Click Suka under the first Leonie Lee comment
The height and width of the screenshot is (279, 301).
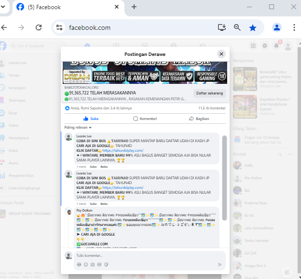pos(93,167)
